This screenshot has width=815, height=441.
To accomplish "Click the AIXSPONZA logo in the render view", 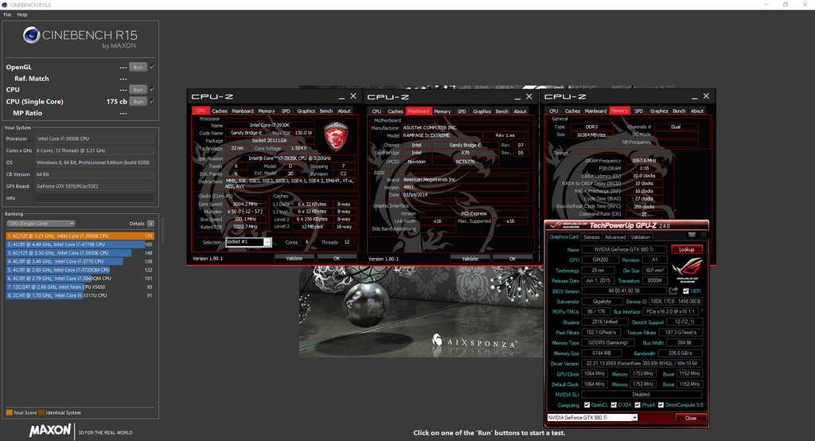I will tap(474, 341).
